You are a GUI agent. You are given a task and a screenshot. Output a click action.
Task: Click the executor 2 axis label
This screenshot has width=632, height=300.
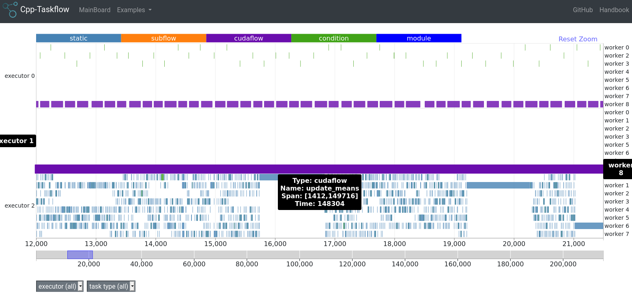pos(19,206)
